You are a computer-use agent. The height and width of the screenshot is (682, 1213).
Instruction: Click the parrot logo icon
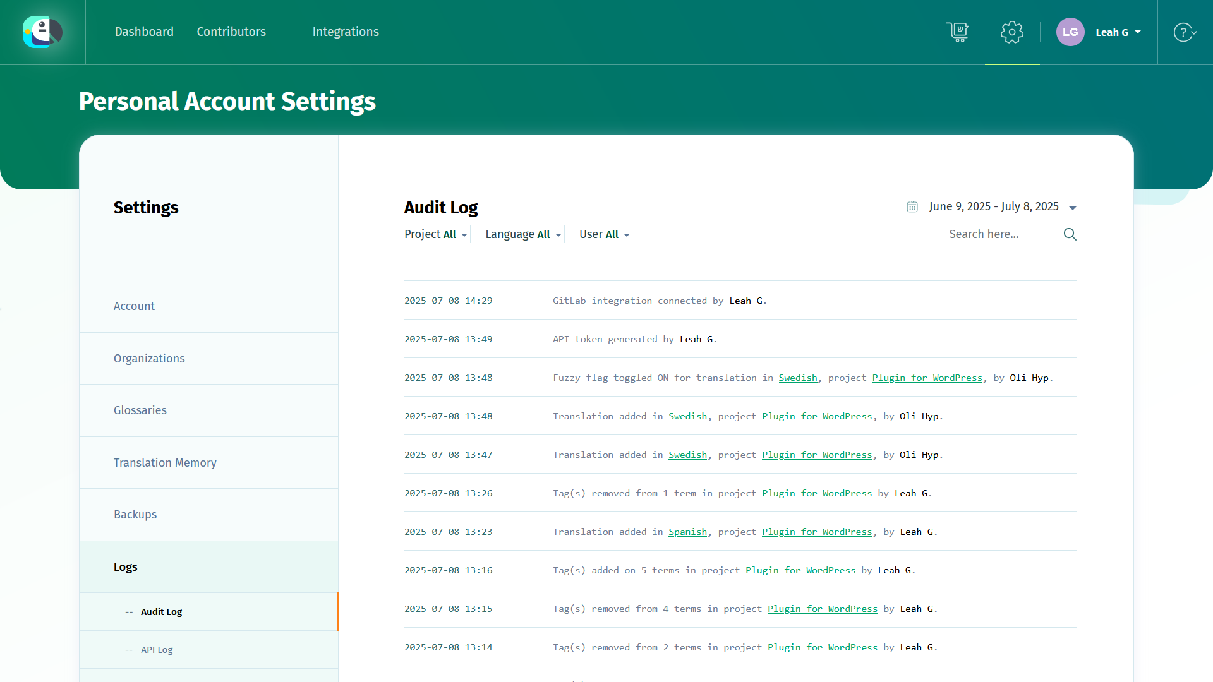tap(42, 32)
